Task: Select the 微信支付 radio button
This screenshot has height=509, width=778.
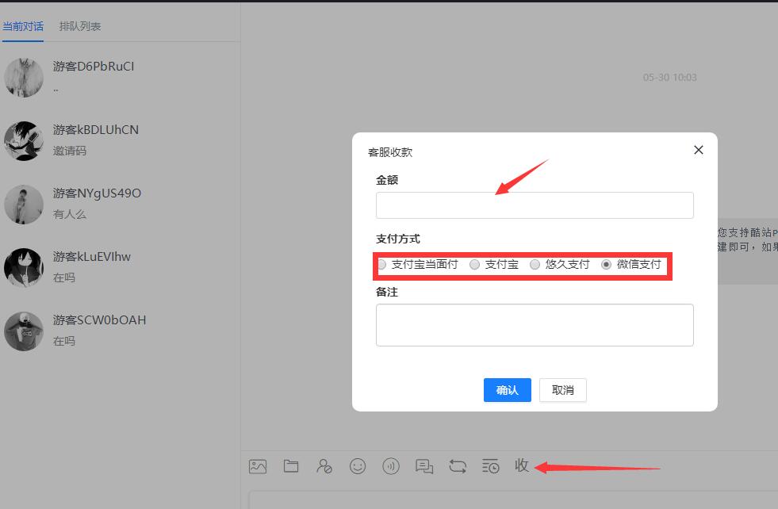Action: (x=607, y=265)
